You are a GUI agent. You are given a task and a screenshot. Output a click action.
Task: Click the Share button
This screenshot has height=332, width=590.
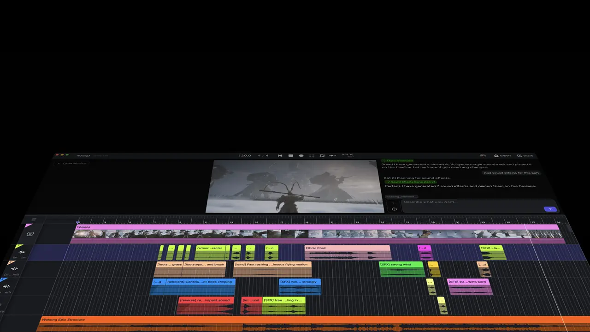[525, 156]
